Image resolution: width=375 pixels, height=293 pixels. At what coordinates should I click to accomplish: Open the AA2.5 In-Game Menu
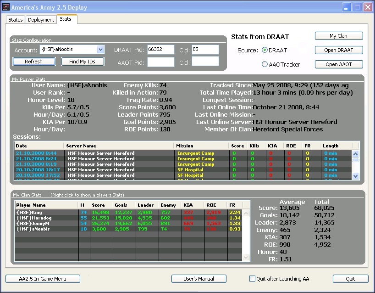[x=43, y=279]
